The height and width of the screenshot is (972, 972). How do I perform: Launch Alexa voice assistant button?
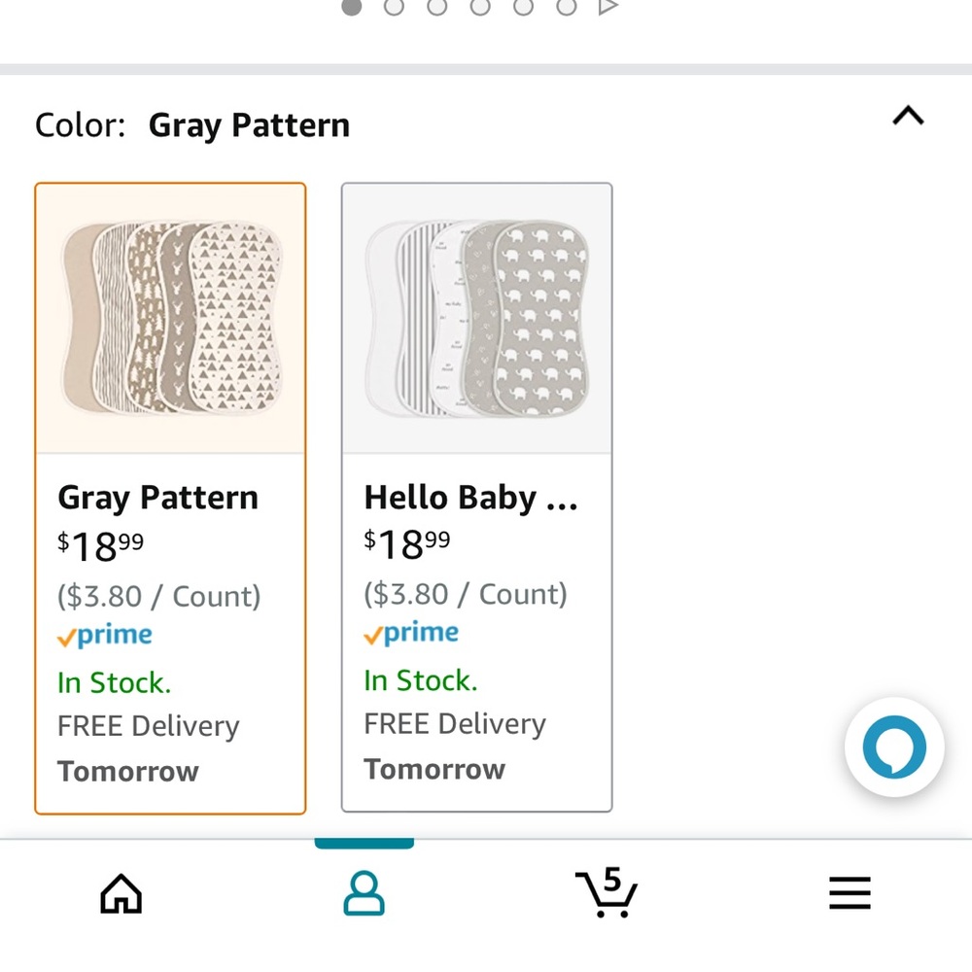pos(894,747)
